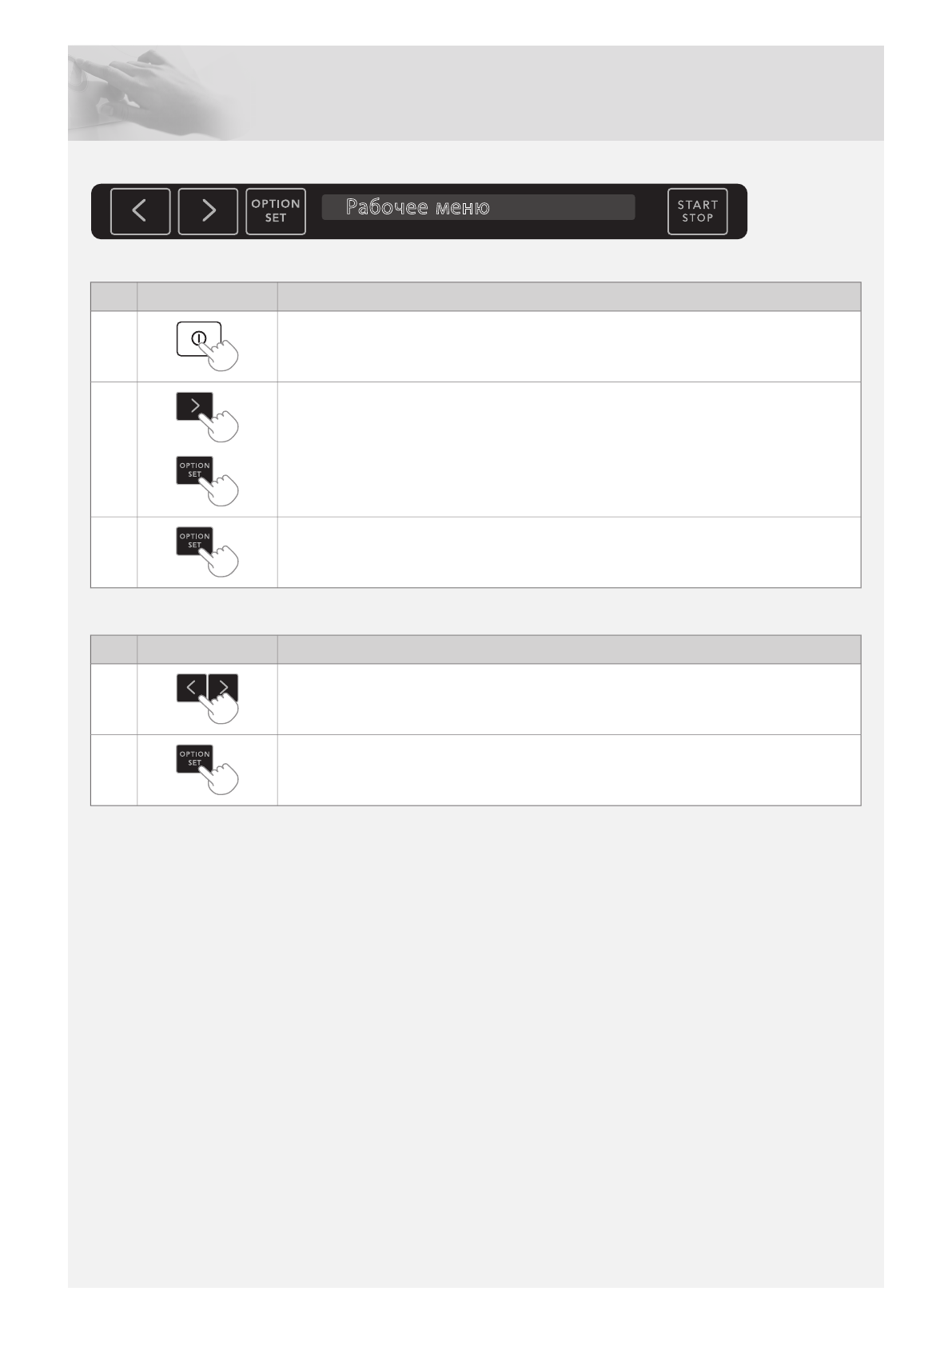Click the OPTION SET button on control panel
The width and height of the screenshot is (952, 1347).
[276, 211]
